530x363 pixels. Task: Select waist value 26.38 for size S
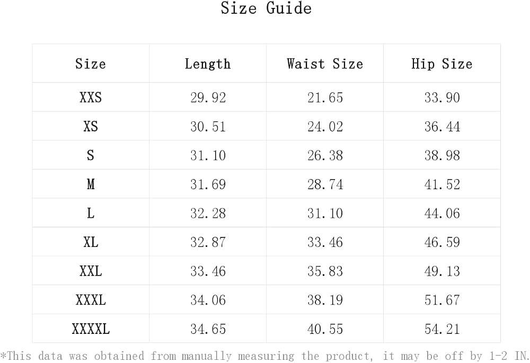(325, 155)
